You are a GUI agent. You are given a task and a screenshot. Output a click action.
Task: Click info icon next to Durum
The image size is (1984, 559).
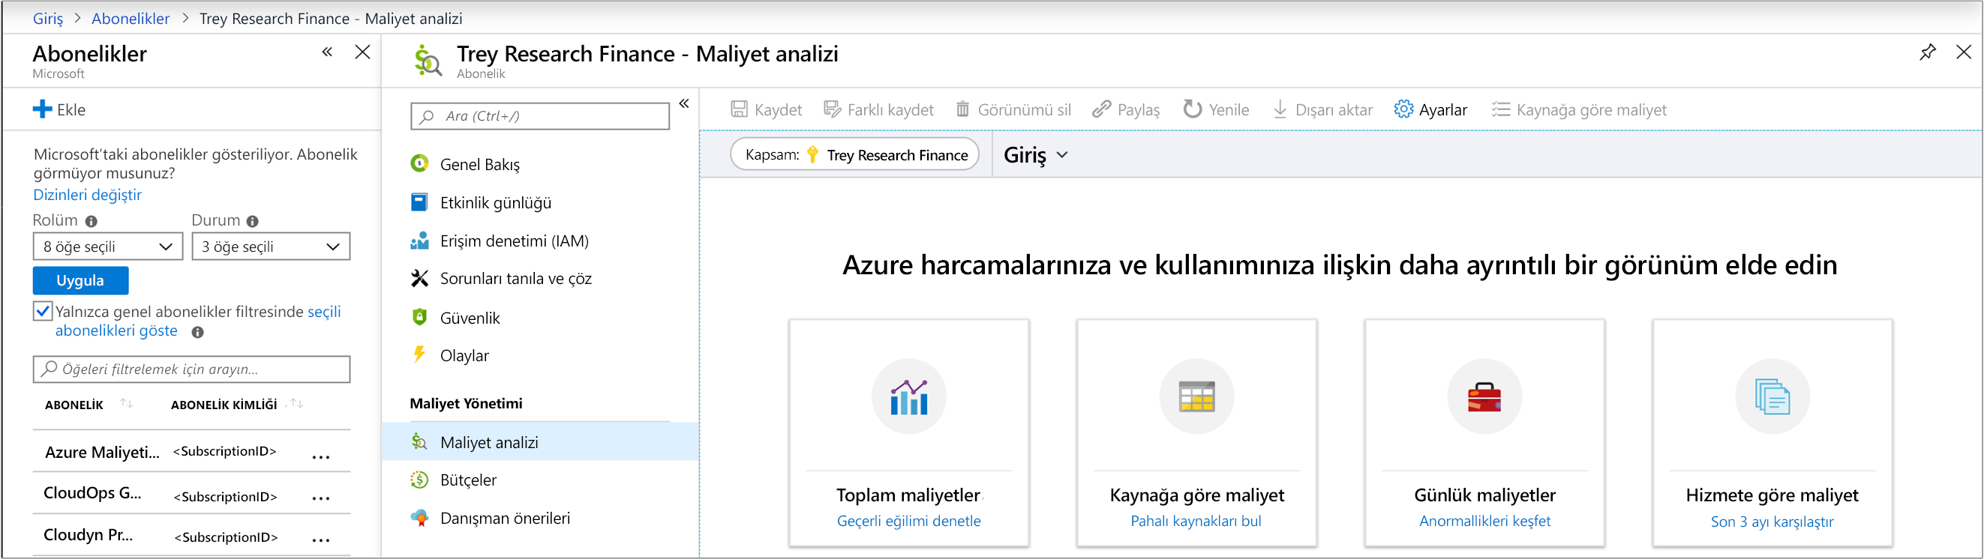coord(252,222)
